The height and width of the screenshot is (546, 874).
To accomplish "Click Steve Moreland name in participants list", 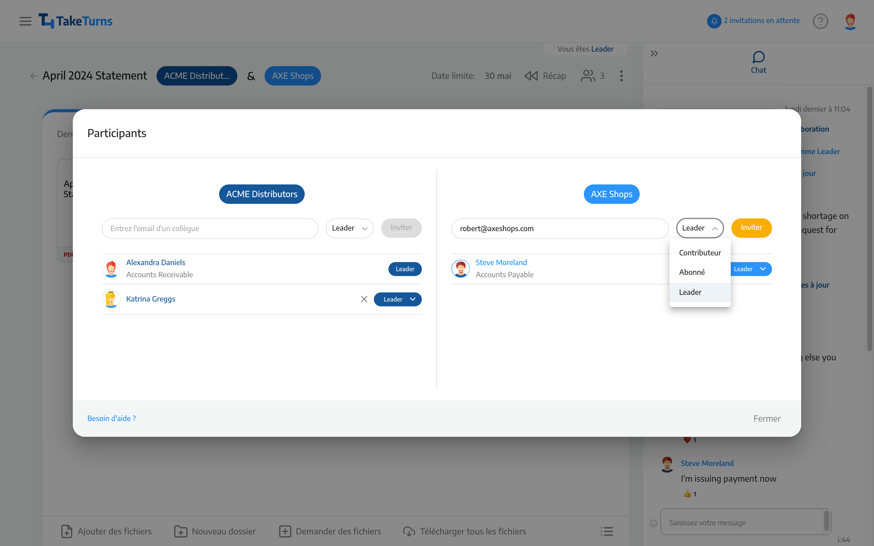I will point(501,262).
